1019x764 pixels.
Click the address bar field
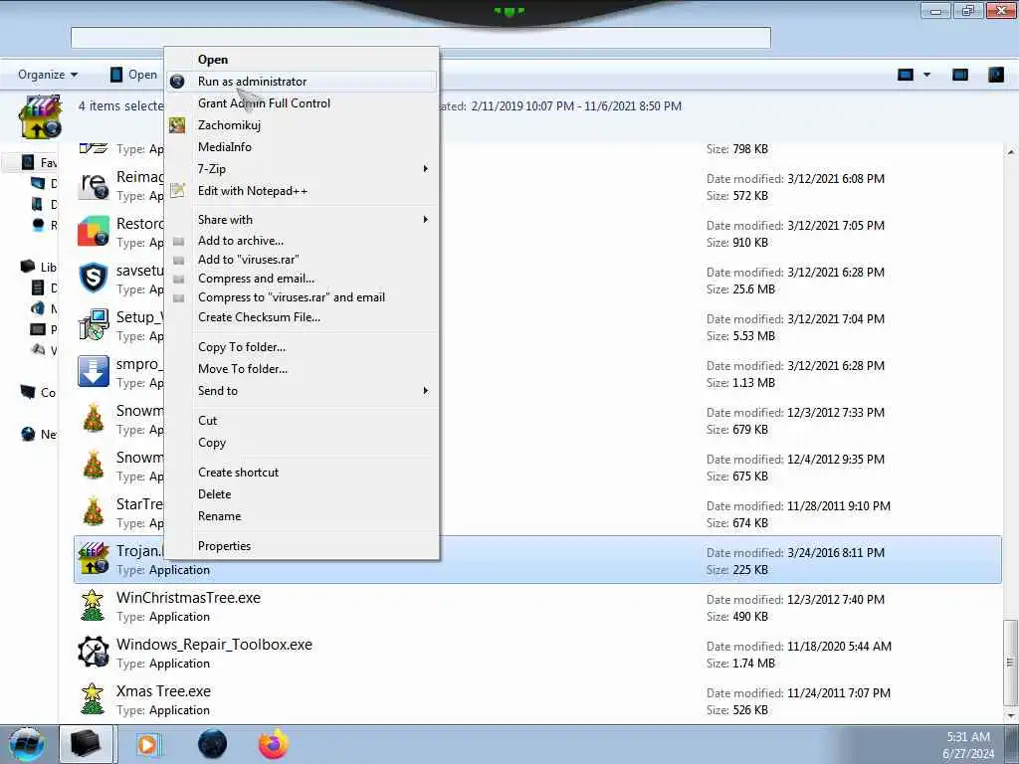pos(421,38)
